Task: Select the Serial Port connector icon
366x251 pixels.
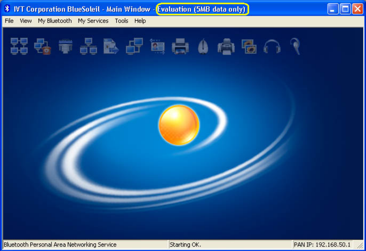Action: point(65,46)
